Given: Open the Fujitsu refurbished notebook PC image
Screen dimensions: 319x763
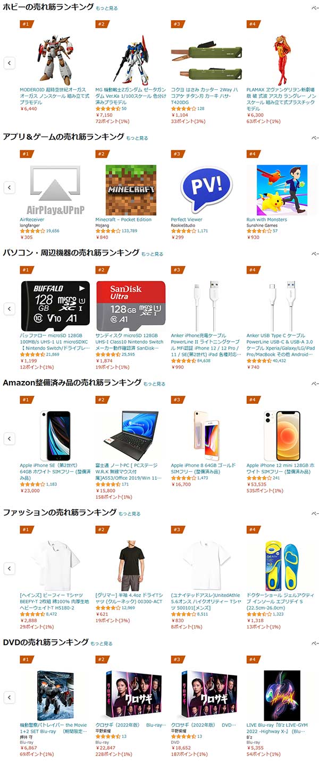Looking at the screenshot, I should point(131,435).
